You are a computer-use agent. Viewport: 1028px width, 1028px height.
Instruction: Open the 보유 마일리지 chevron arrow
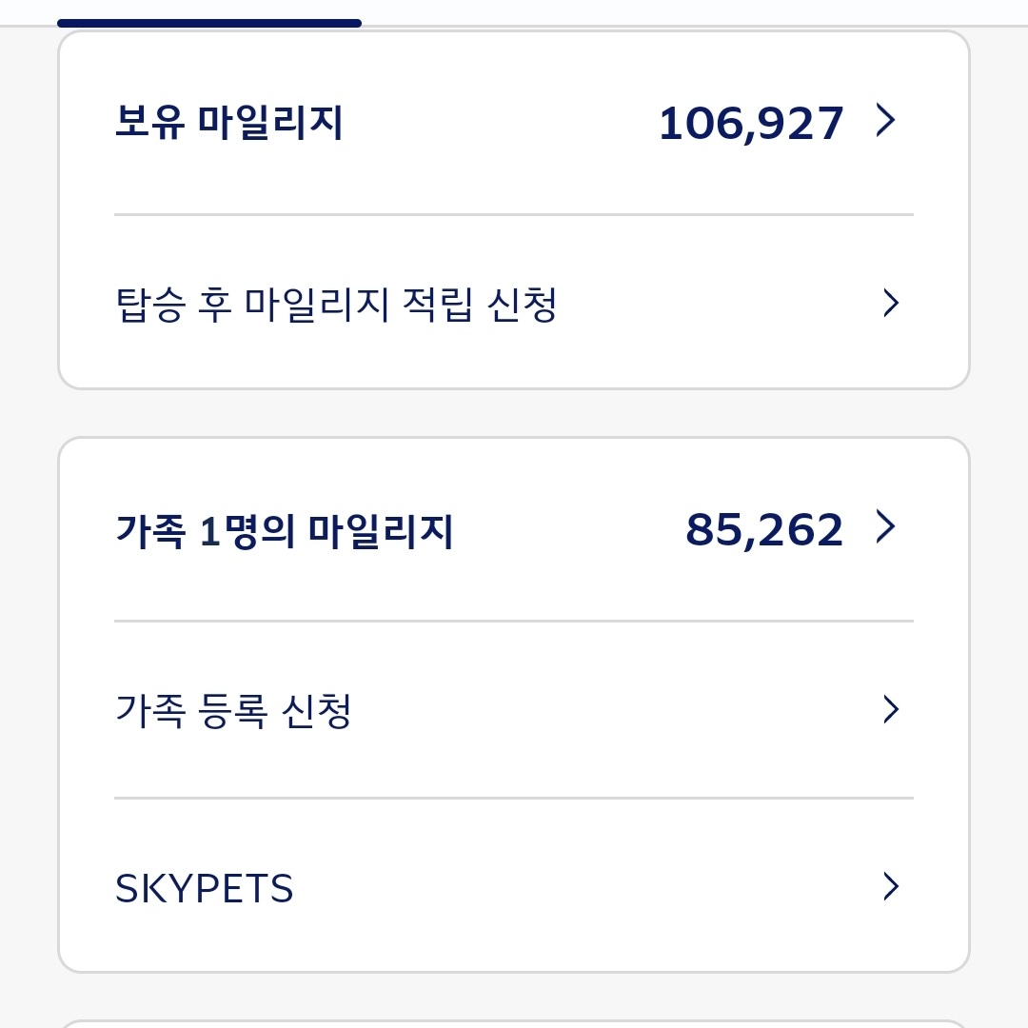click(886, 121)
